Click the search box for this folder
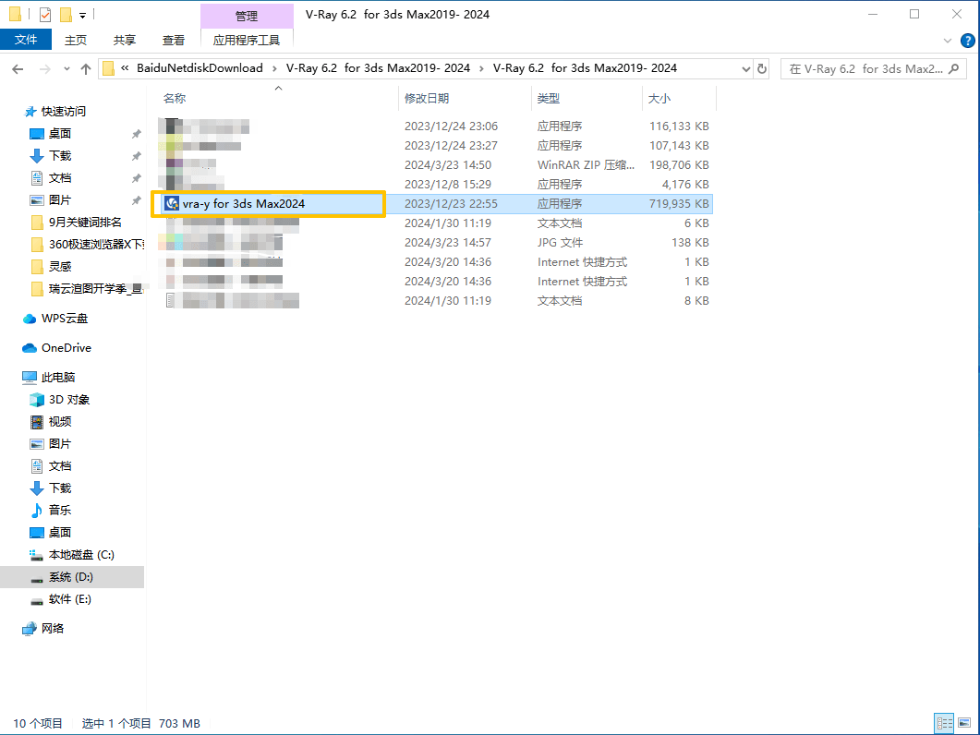The height and width of the screenshot is (735, 980). [x=873, y=68]
